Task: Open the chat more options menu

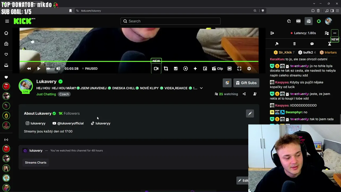Action: 335,33
